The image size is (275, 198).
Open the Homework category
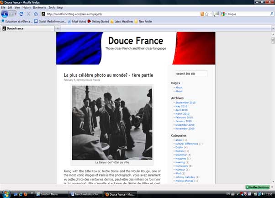[181, 166]
